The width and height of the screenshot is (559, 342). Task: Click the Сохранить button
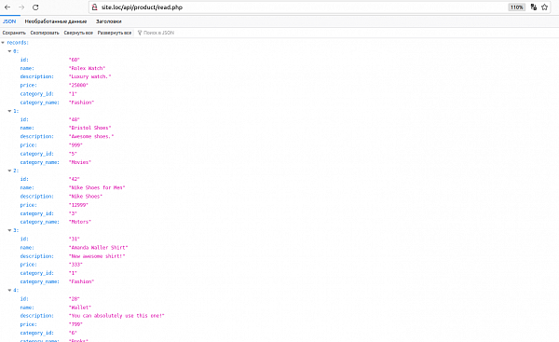14,33
